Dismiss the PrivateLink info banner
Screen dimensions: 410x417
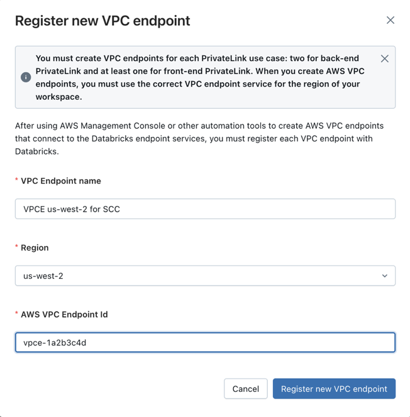pos(384,58)
